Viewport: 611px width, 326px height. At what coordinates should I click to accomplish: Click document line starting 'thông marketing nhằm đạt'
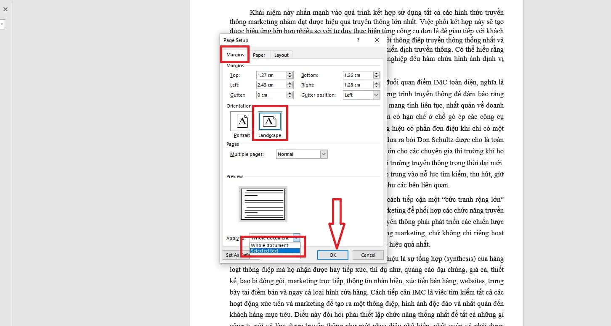point(367,21)
